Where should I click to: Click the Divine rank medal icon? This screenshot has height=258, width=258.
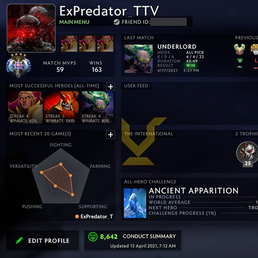click(x=18, y=65)
